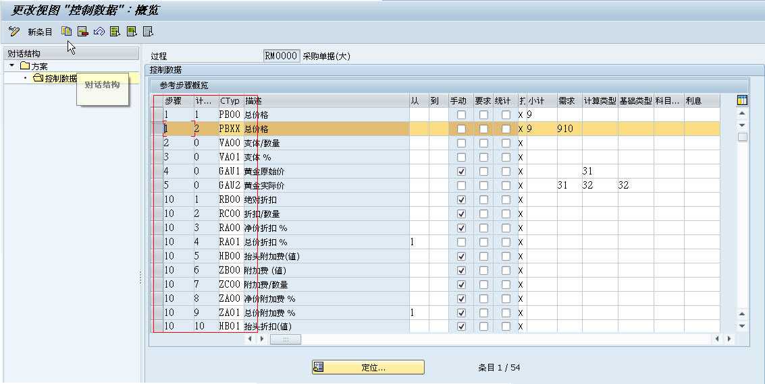Click row selector for PB00 row

(x=157, y=115)
